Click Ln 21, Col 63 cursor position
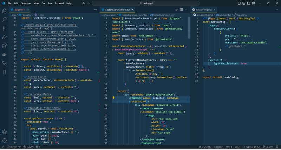This screenshot has width=281, height=150. 205,147
